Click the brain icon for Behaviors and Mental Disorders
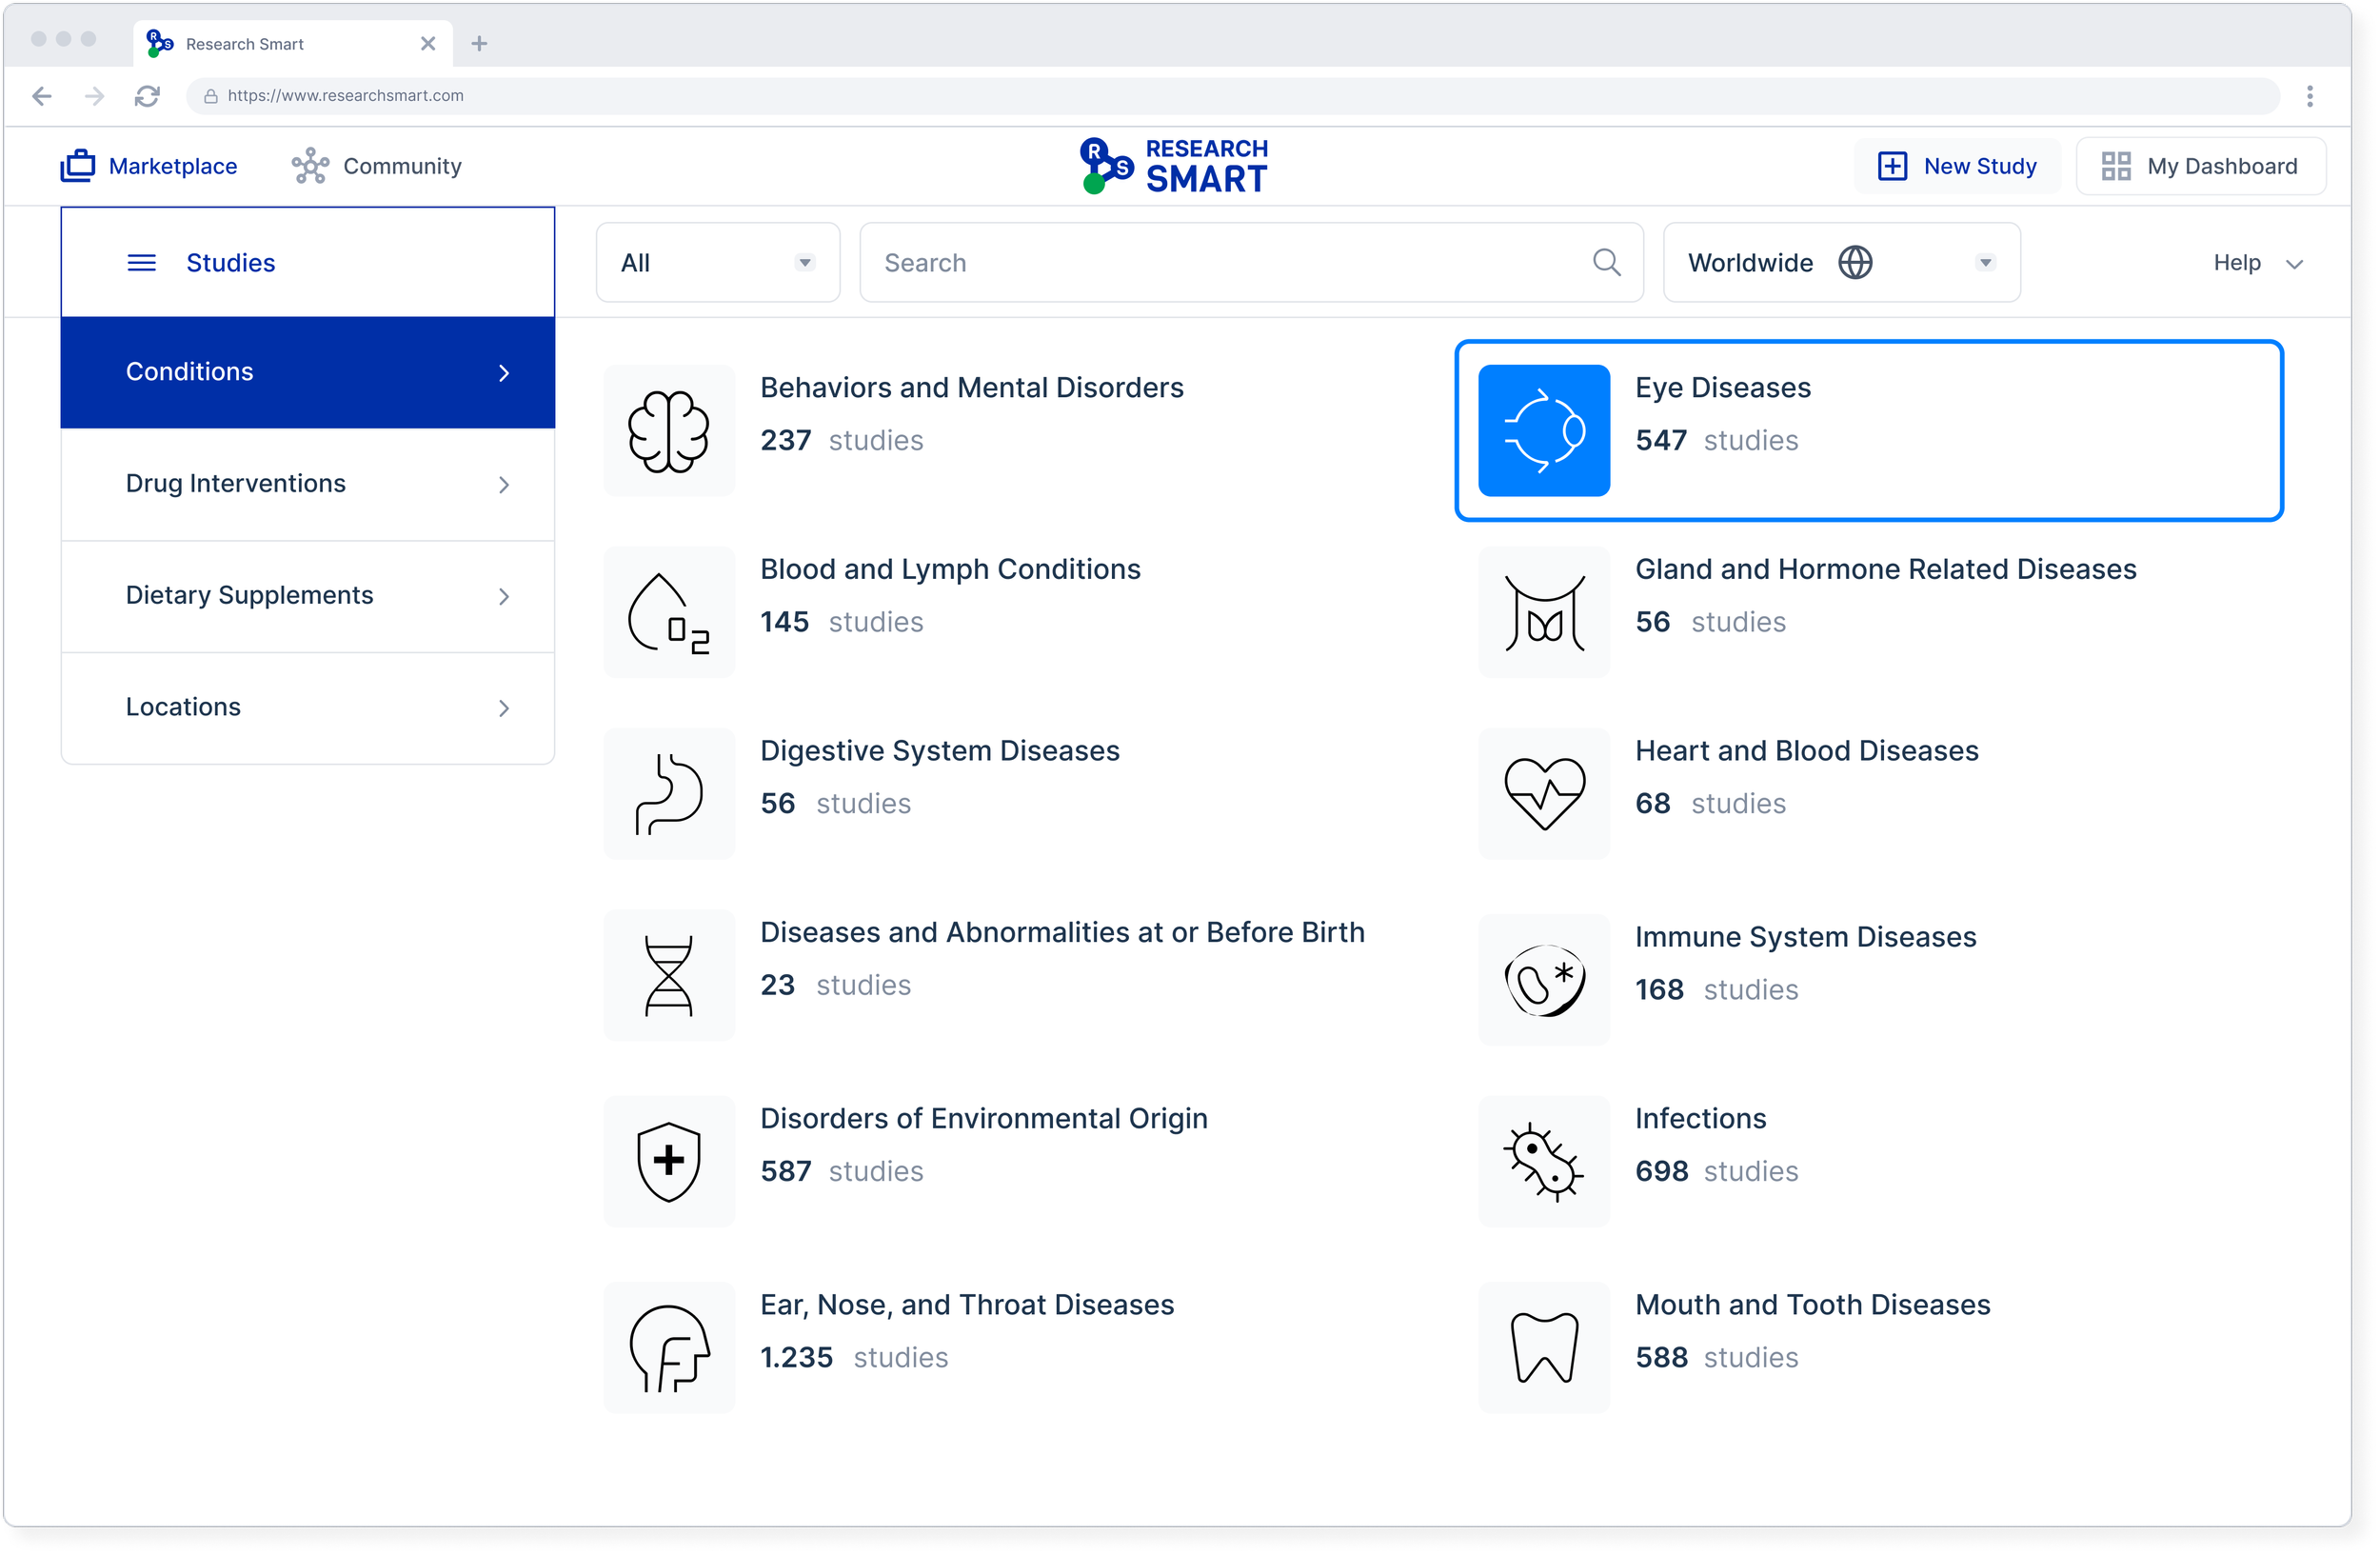The image size is (2380, 1555). [x=668, y=431]
